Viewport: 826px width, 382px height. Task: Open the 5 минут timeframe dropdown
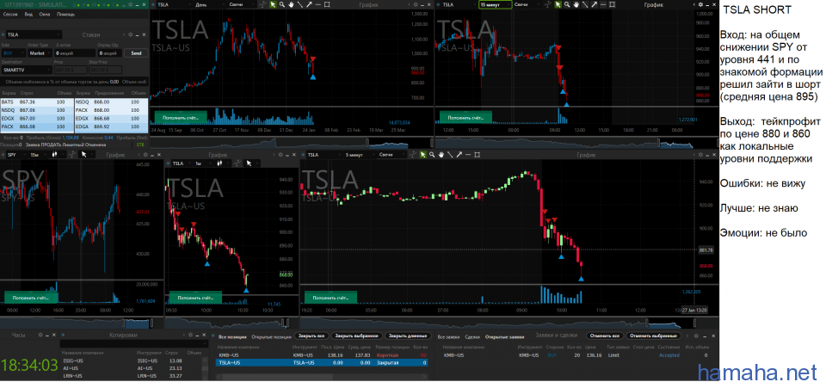tap(361, 155)
